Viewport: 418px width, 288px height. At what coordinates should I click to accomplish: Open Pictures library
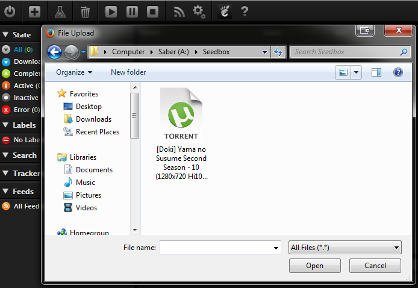(x=83, y=195)
